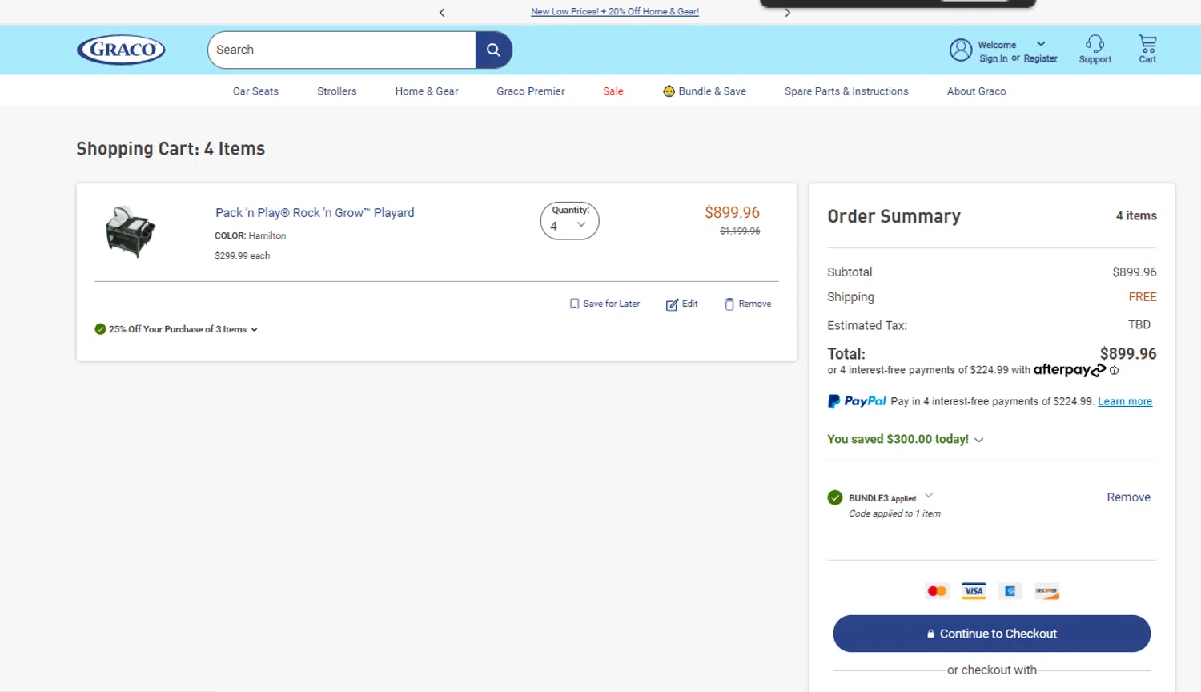Image resolution: width=1201 pixels, height=692 pixels.
Task: Click the $299.99 each text
Action: pyautogui.click(x=242, y=256)
